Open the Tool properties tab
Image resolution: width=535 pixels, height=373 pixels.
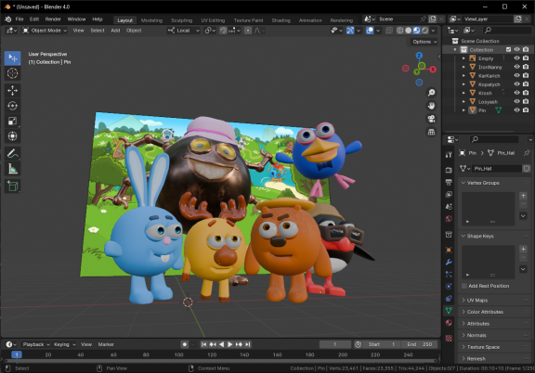(x=449, y=155)
